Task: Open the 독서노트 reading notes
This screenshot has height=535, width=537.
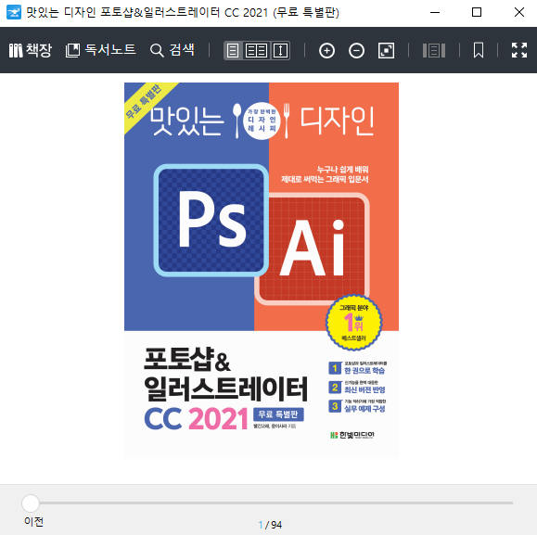Action: (x=101, y=50)
